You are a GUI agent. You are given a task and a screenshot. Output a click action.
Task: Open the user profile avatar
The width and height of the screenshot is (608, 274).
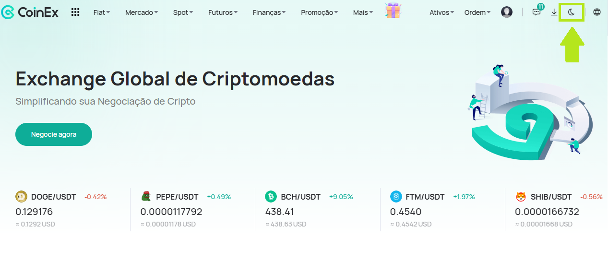click(x=507, y=12)
